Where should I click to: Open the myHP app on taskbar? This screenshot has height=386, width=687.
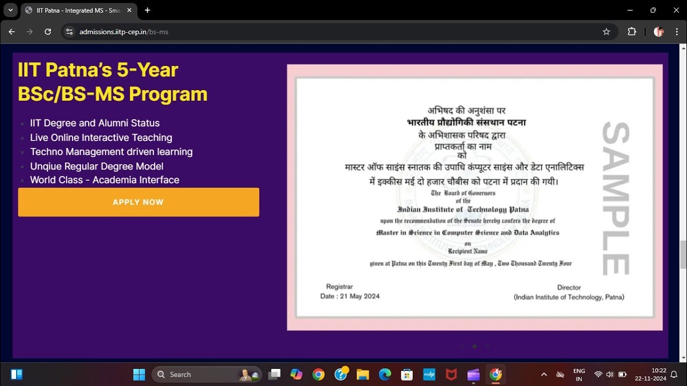point(429,374)
